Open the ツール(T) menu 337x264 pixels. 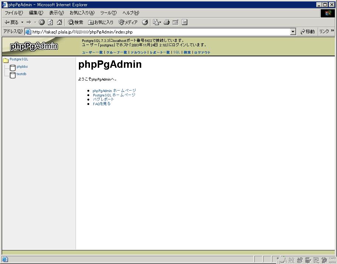[x=108, y=13]
